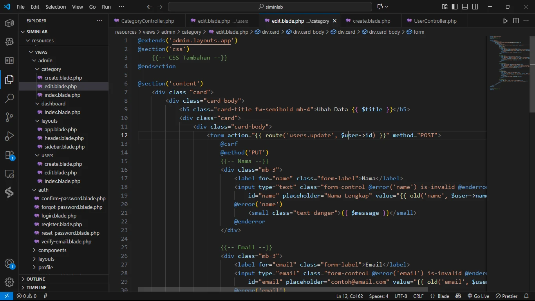Open the Selection menu
Viewport: 535px width, 301px height.
(x=56, y=7)
